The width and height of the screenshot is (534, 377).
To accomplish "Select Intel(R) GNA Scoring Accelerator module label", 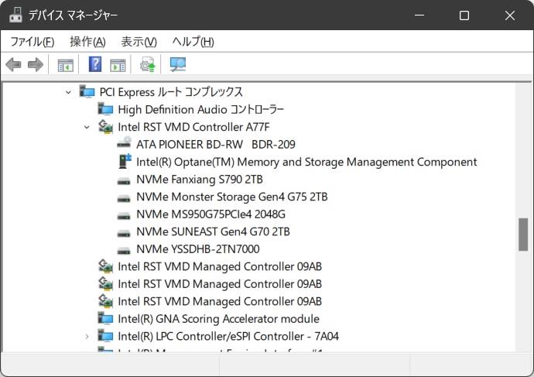I will coord(219,319).
